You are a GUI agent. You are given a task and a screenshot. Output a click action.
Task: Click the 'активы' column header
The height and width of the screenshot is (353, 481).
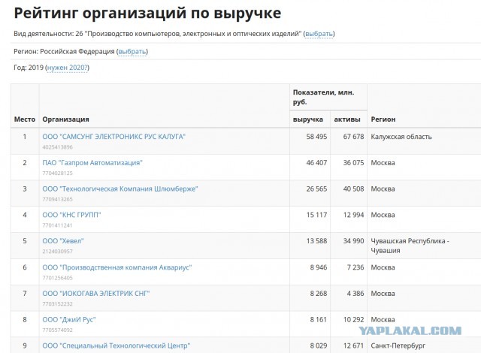pyautogui.click(x=347, y=119)
